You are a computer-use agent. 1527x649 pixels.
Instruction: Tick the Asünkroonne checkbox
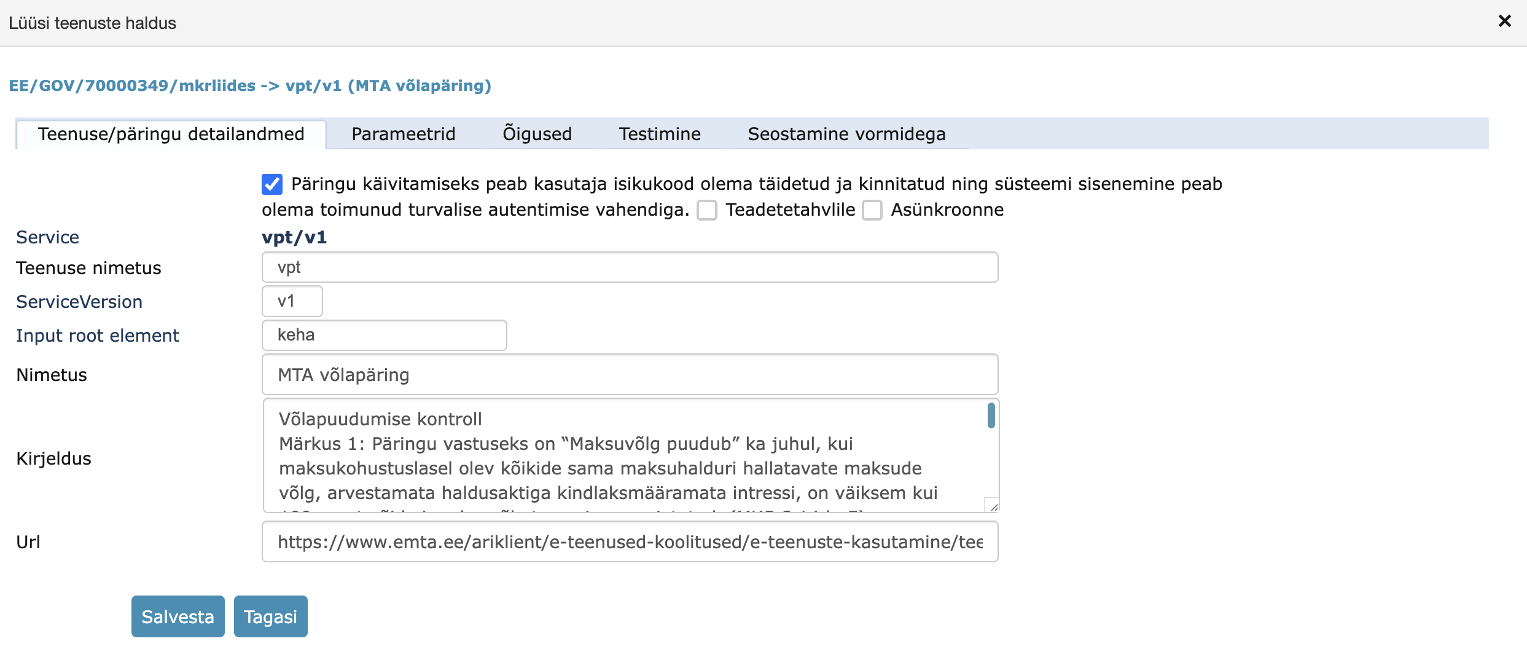point(872,210)
